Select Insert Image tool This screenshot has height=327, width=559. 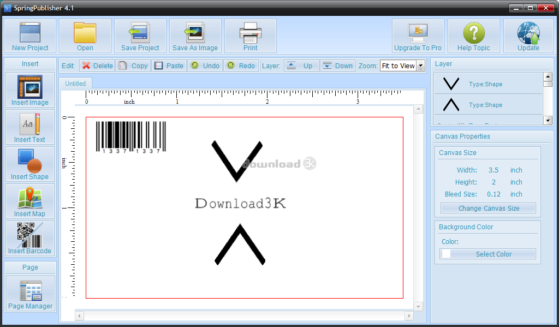coord(30,90)
